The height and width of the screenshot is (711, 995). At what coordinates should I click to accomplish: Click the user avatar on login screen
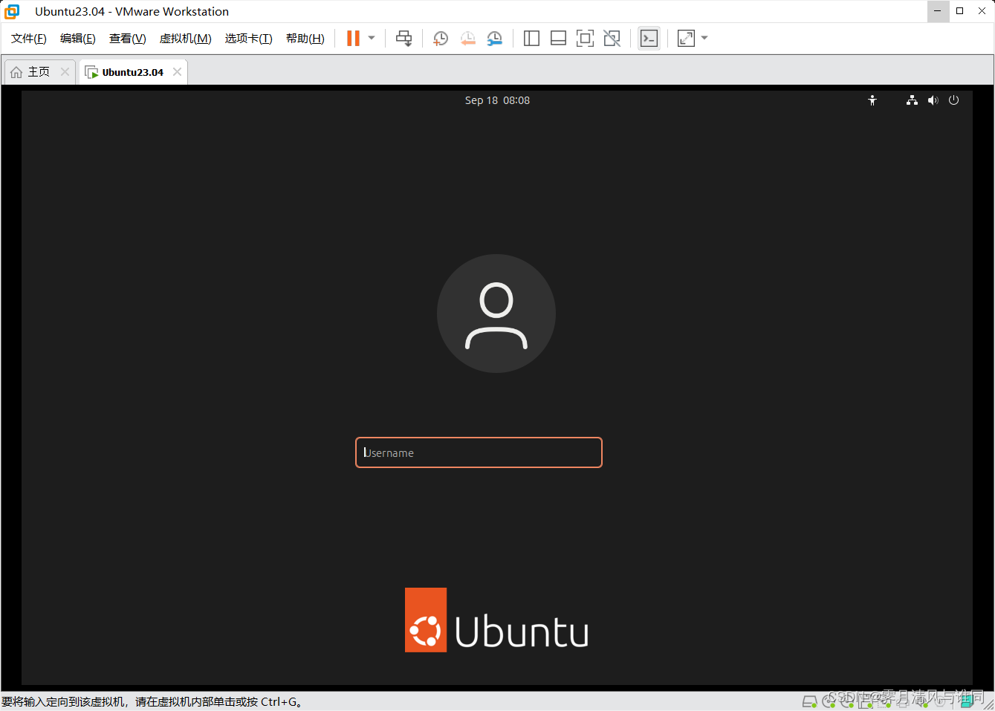(496, 314)
